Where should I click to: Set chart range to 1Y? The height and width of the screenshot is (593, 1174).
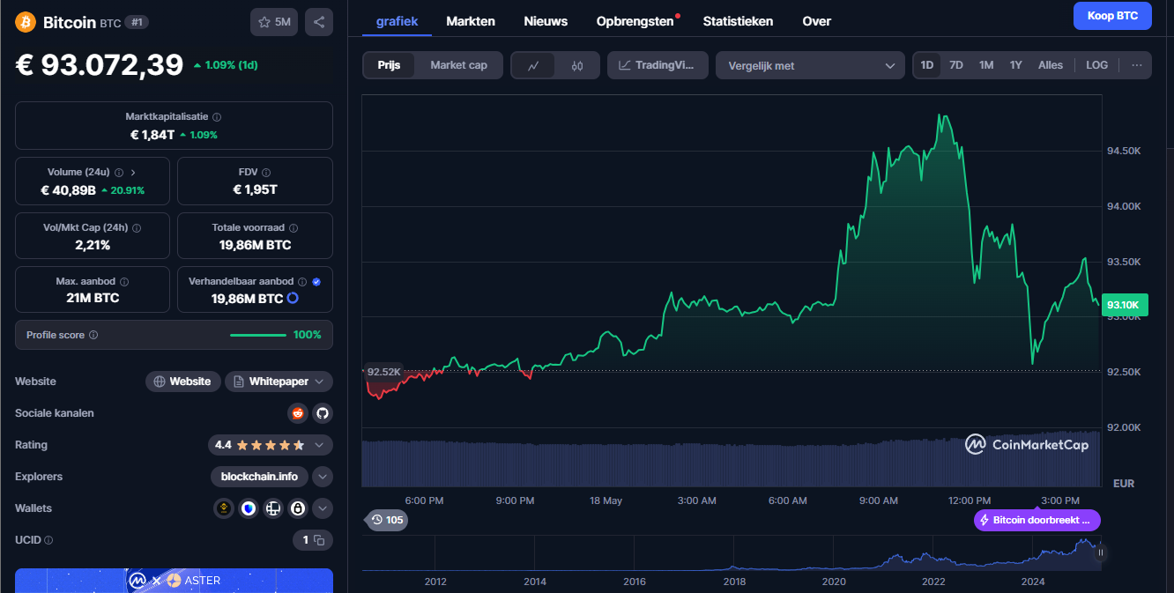(x=1016, y=65)
